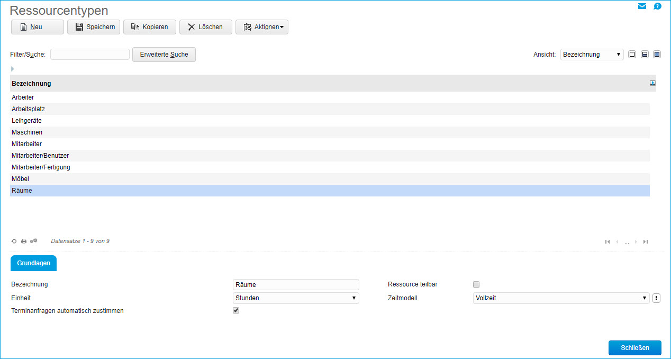The height and width of the screenshot is (359, 671).
Task: Click the help speech bubble icon
Action: pyautogui.click(x=657, y=6)
